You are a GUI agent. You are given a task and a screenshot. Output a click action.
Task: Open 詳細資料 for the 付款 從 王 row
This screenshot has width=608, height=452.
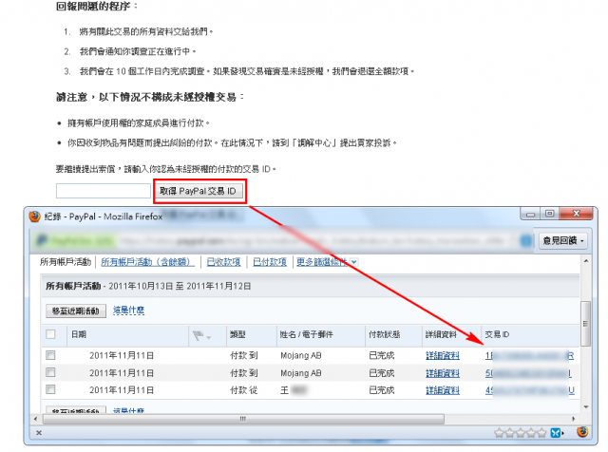(x=443, y=390)
